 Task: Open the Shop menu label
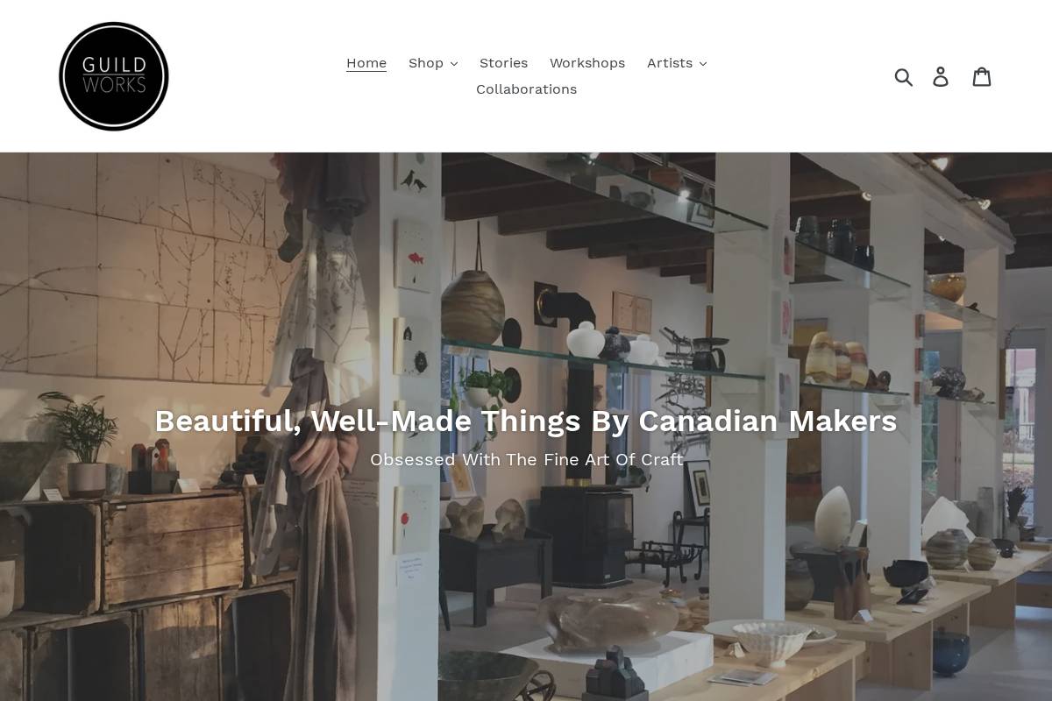tap(426, 63)
